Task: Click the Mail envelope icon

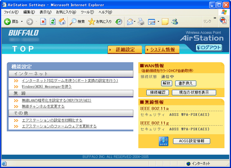Action: click(130, 22)
